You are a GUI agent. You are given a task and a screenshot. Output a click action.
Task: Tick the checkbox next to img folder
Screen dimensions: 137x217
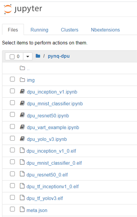point(12,79)
